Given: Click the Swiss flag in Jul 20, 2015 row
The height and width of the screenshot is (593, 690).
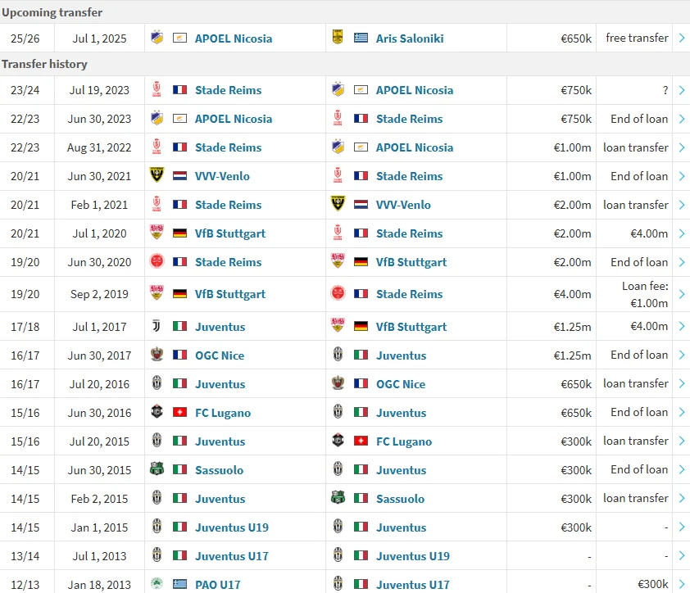Looking at the screenshot, I should [361, 441].
